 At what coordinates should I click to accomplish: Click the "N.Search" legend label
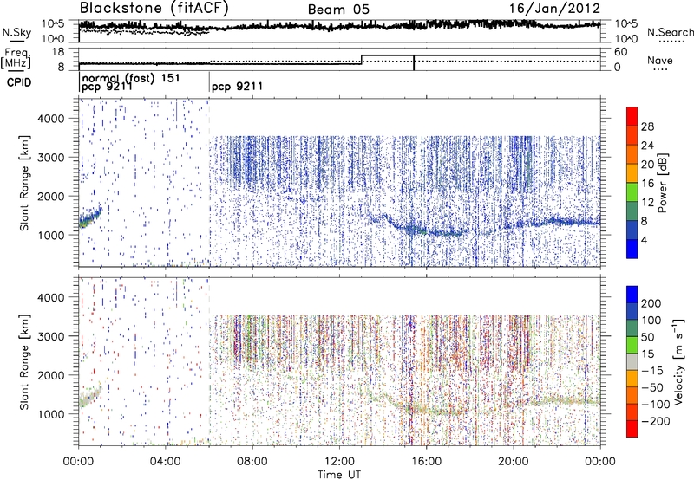[671, 32]
